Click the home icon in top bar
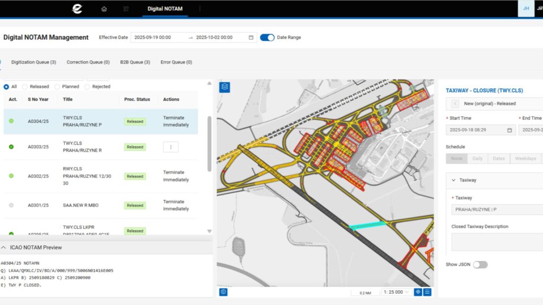The height and width of the screenshot is (305, 543). point(104,9)
